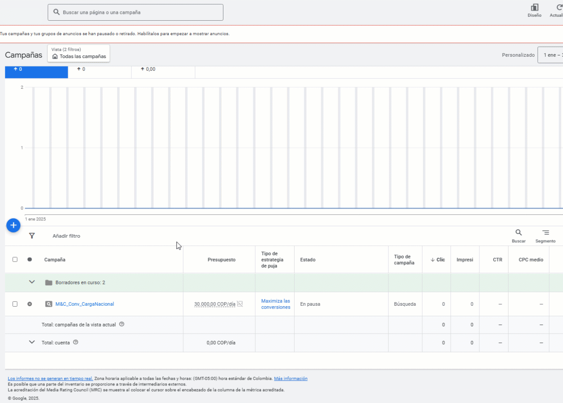This screenshot has width=563, height=403.
Task: Click the Diseño layout icon
Action: 535,8
